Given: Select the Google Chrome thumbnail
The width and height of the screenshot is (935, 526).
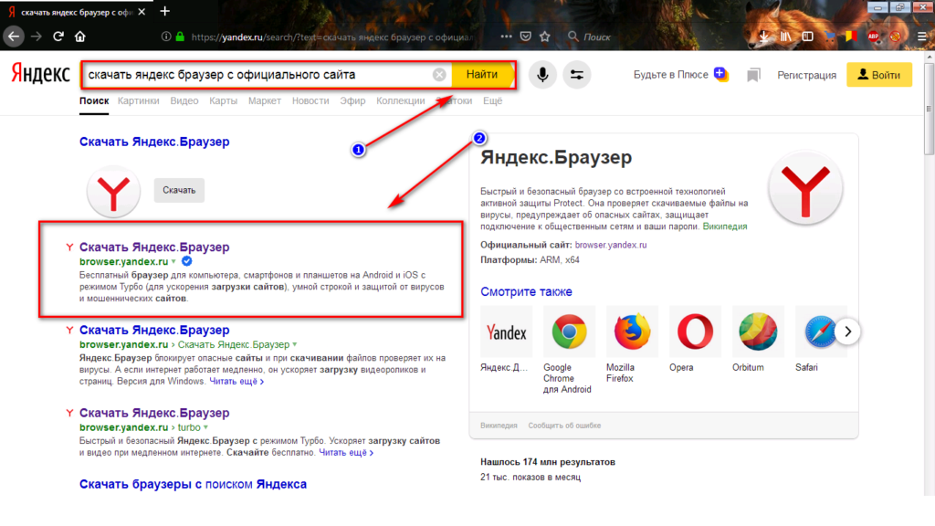Looking at the screenshot, I should pyautogui.click(x=568, y=331).
